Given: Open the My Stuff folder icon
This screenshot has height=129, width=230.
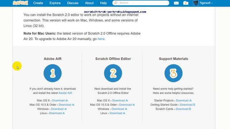Looking at the screenshot, I should click(x=186, y=3).
